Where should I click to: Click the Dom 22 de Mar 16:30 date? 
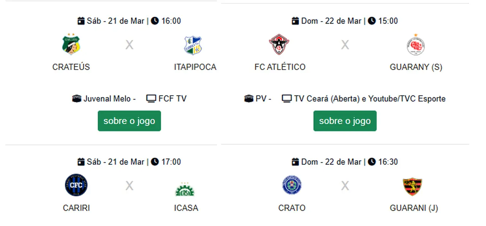click(x=331, y=162)
